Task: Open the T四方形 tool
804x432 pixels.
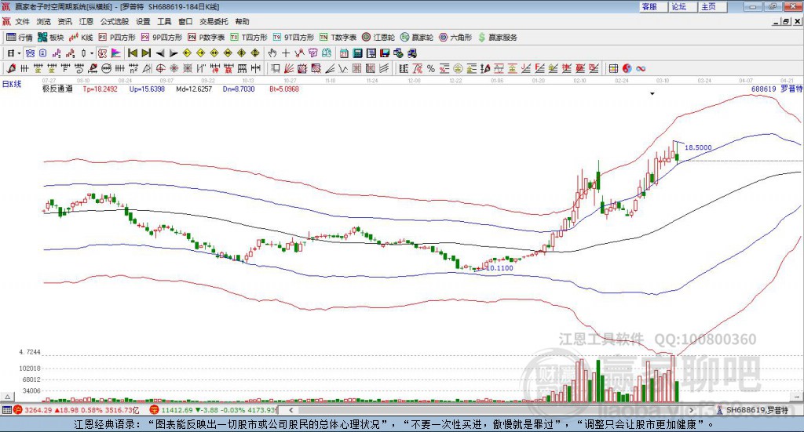Action: [x=249, y=38]
